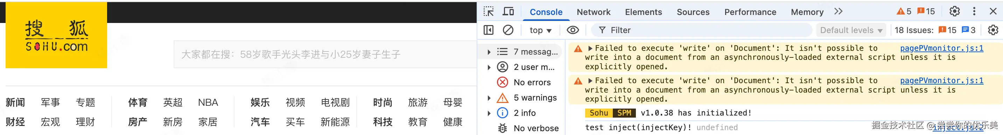The image size is (1003, 135).
Task: Click the console Filter input field
Action: 701,30
